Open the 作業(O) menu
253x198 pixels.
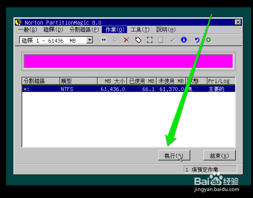click(x=114, y=30)
